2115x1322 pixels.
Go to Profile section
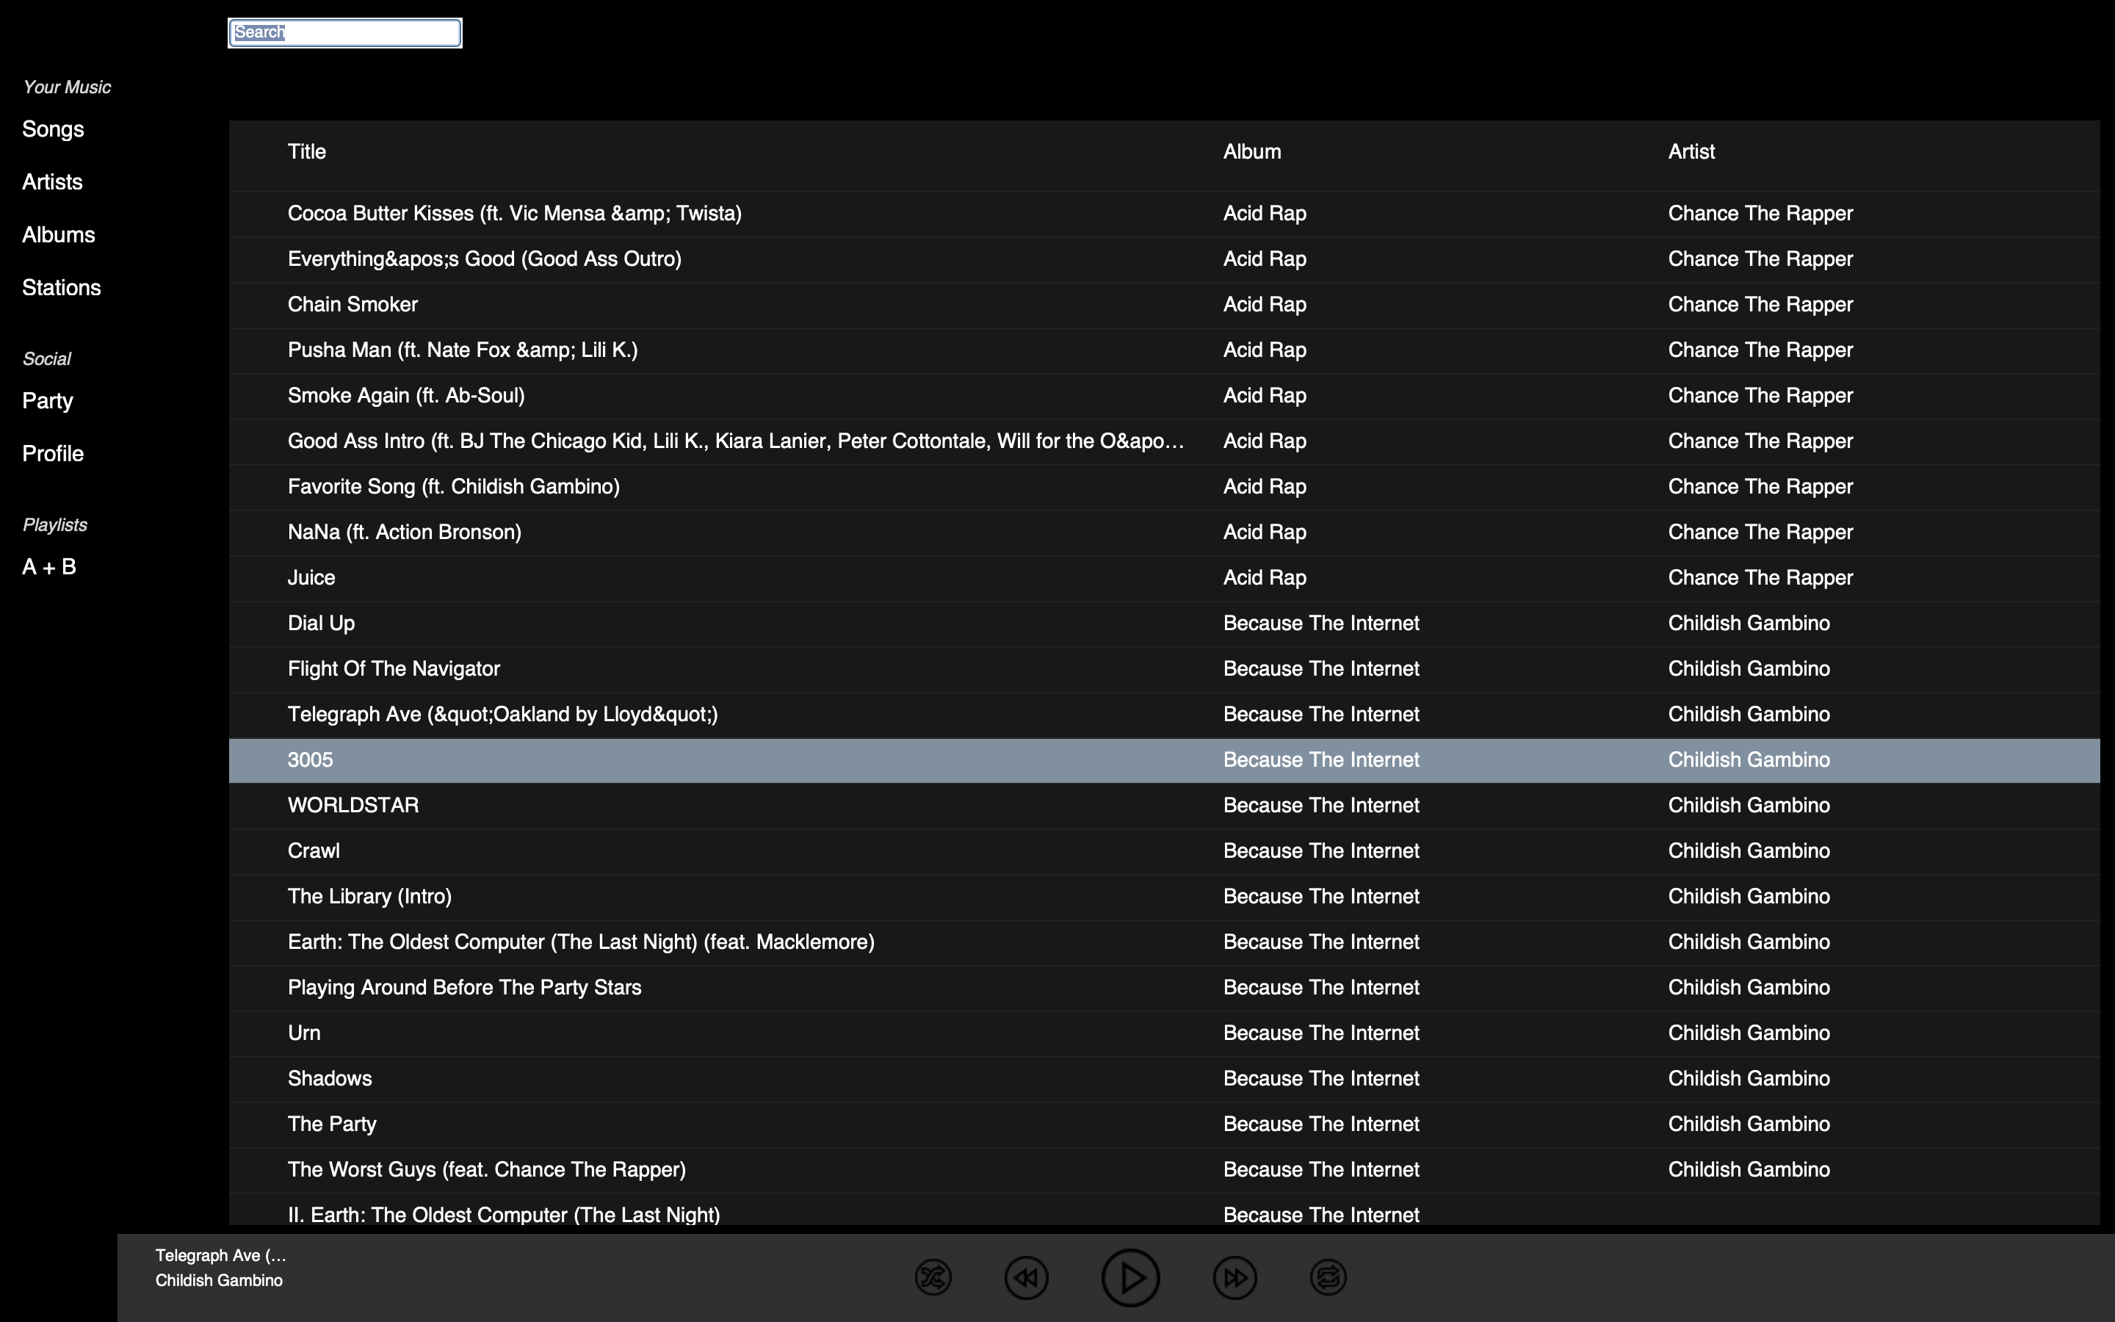(x=54, y=454)
